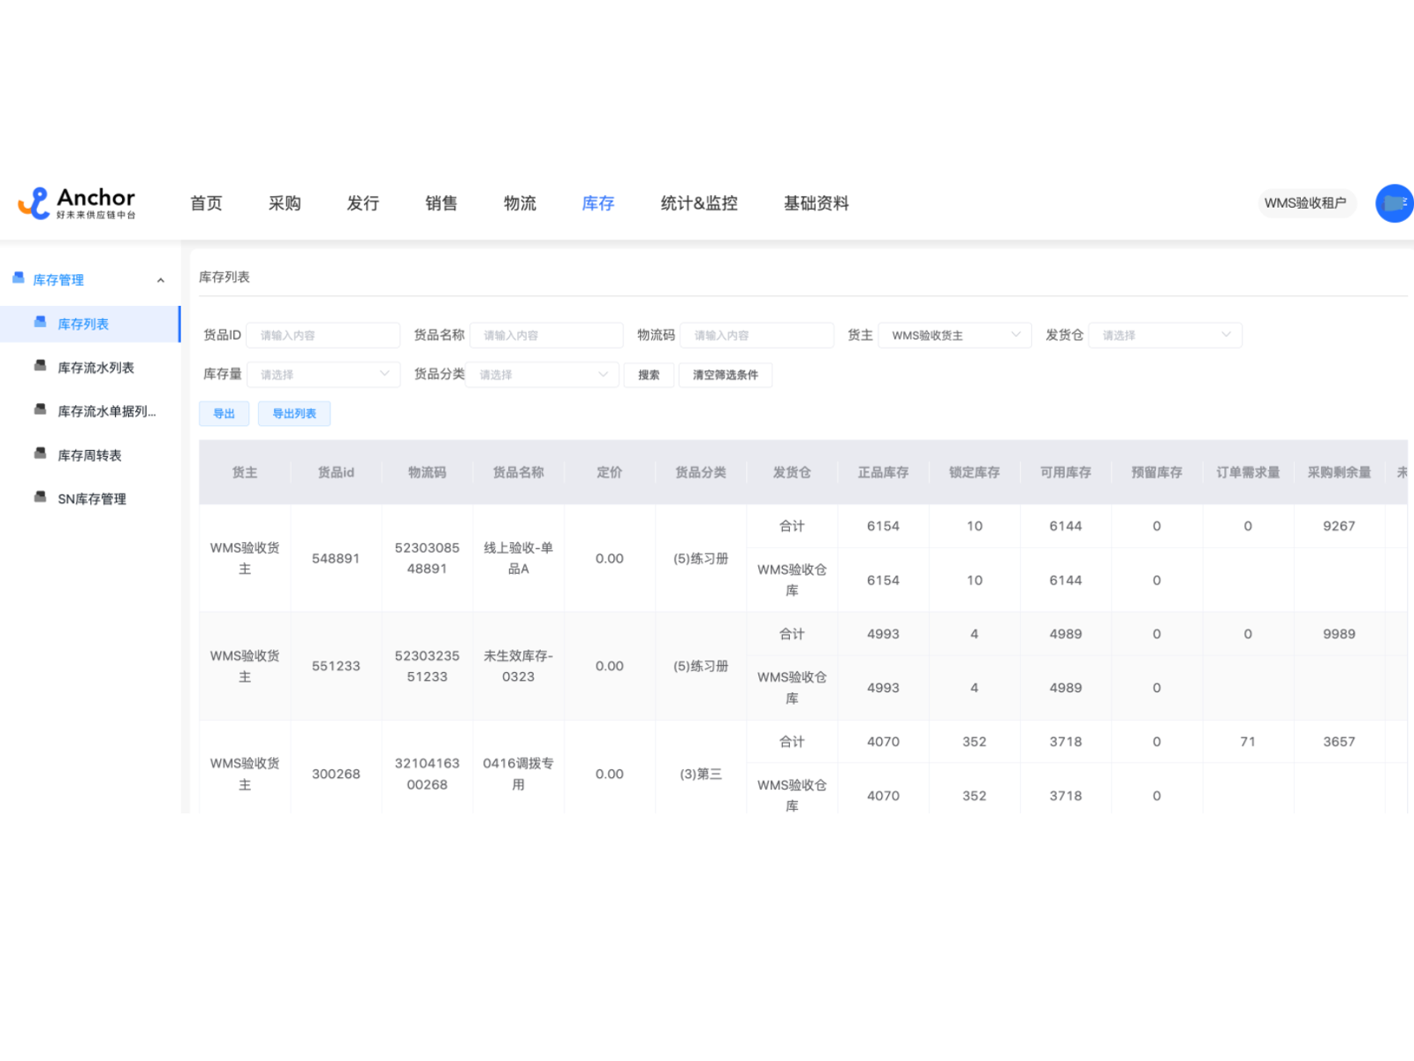1414x1061 pixels.
Task: Click the 采购剩余量 value 9989
Action: pos(1339,634)
